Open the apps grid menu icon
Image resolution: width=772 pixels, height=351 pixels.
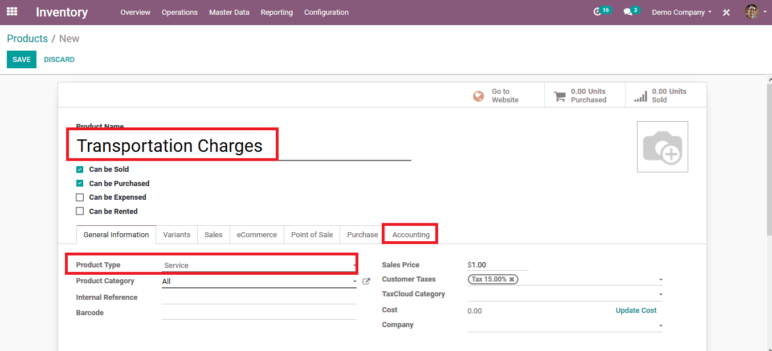[x=12, y=11]
